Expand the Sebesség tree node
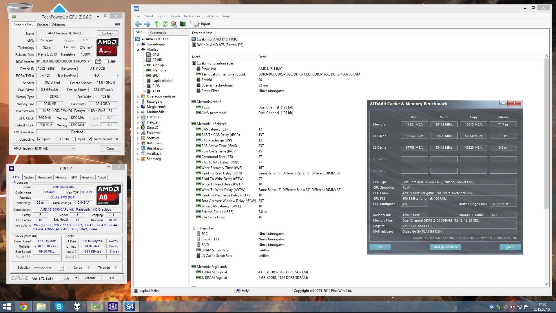Screen dimensions: 556x313 click(138, 159)
